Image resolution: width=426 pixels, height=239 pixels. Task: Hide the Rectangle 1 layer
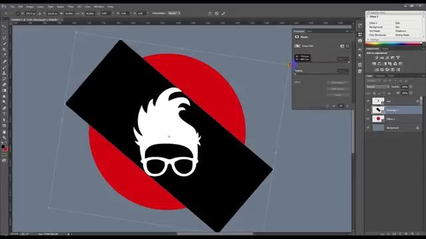click(x=368, y=110)
